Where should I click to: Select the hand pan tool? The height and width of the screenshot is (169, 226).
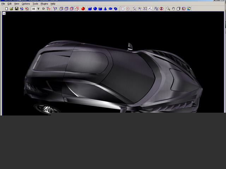tap(173, 8)
